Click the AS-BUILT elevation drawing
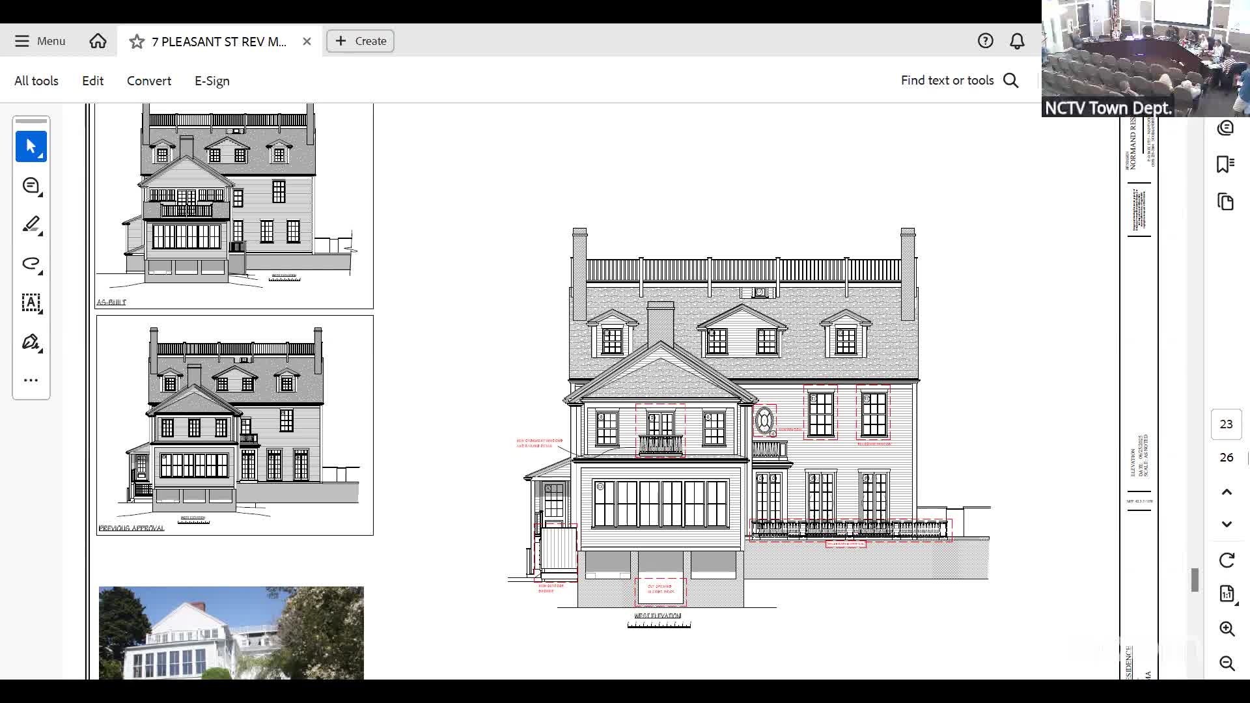1250x703 pixels. (234, 206)
